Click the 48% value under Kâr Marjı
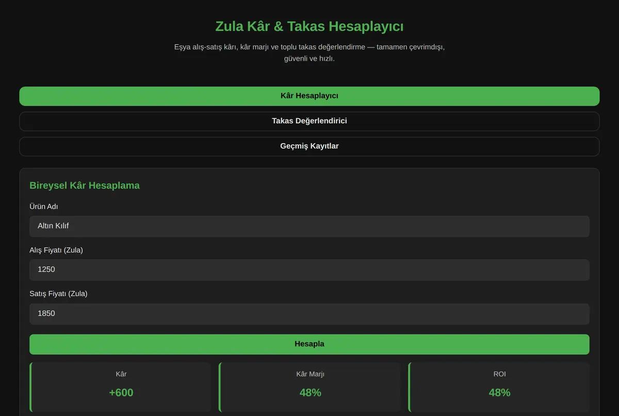Screen dimensions: 619x416 point(311,393)
